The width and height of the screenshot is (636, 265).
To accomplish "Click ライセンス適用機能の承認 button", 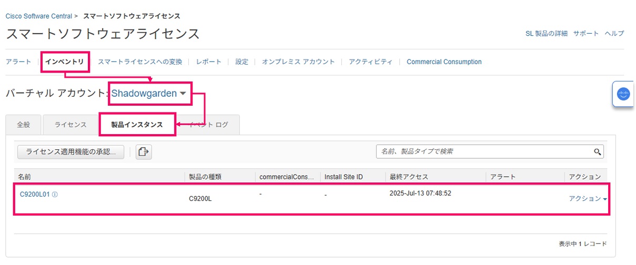I will click(x=71, y=152).
